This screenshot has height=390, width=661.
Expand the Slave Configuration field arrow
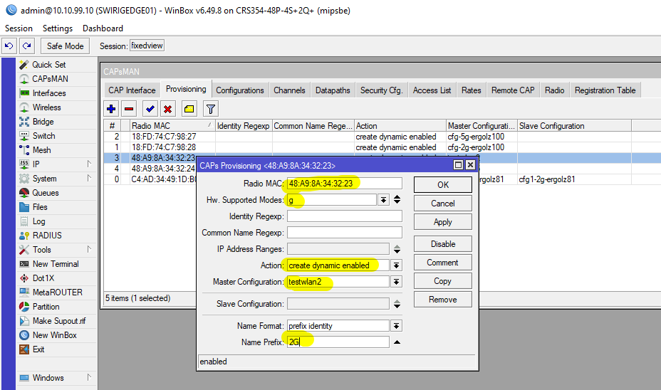[396, 304]
